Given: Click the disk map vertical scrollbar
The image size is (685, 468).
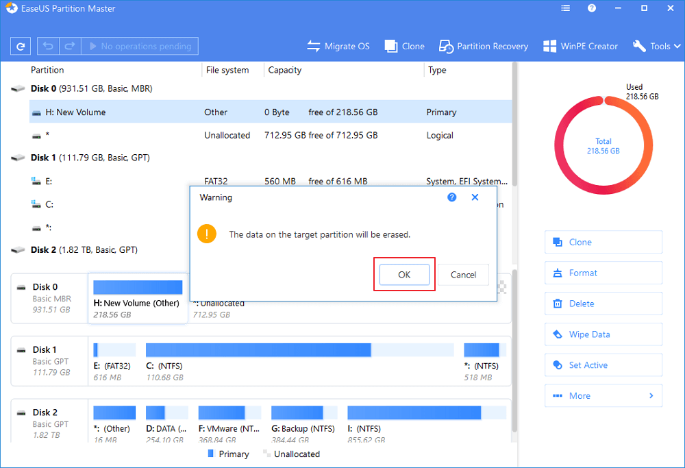Looking at the screenshot, I should click(514, 350).
